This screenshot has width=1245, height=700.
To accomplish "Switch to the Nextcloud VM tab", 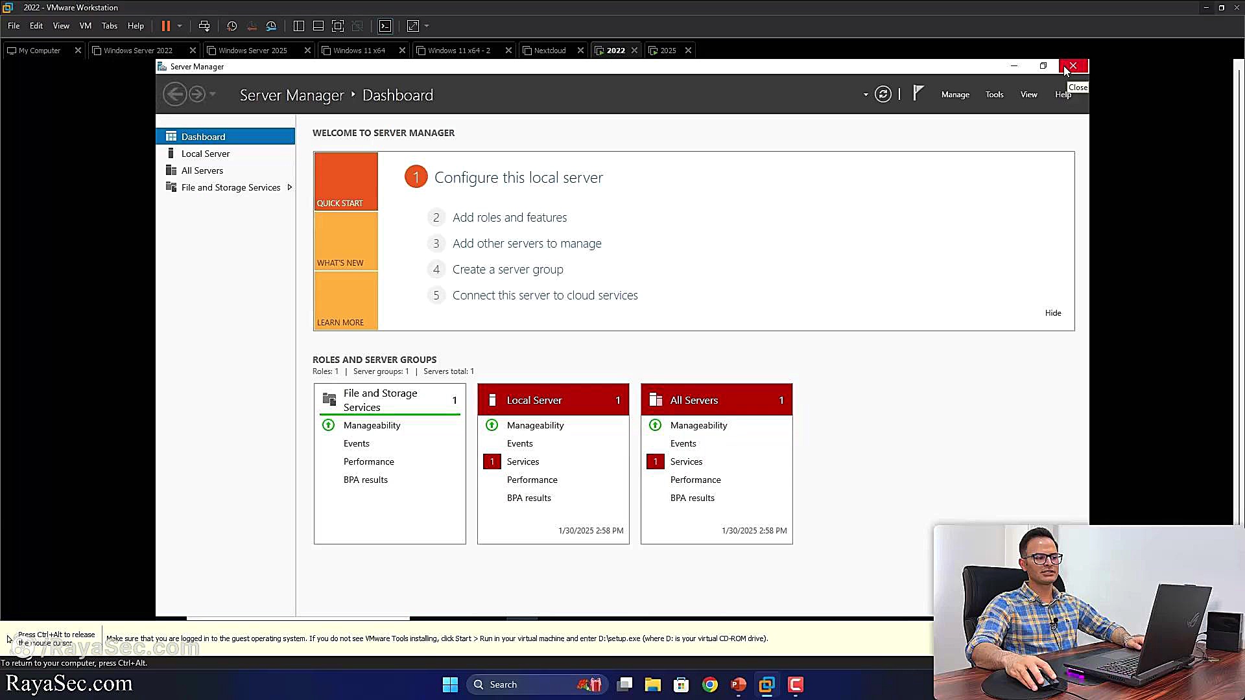I will (x=550, y=51).
